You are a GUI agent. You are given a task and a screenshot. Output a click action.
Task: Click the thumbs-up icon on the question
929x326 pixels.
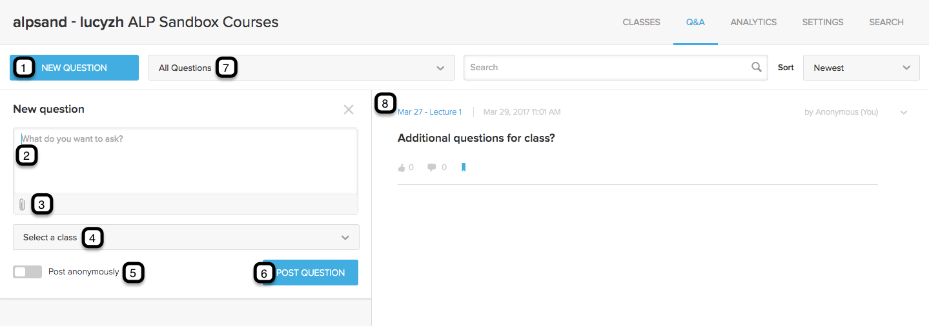coord(402,168)
